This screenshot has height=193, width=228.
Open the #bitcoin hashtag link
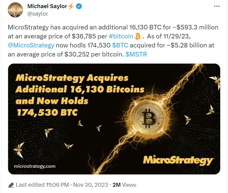121,36
